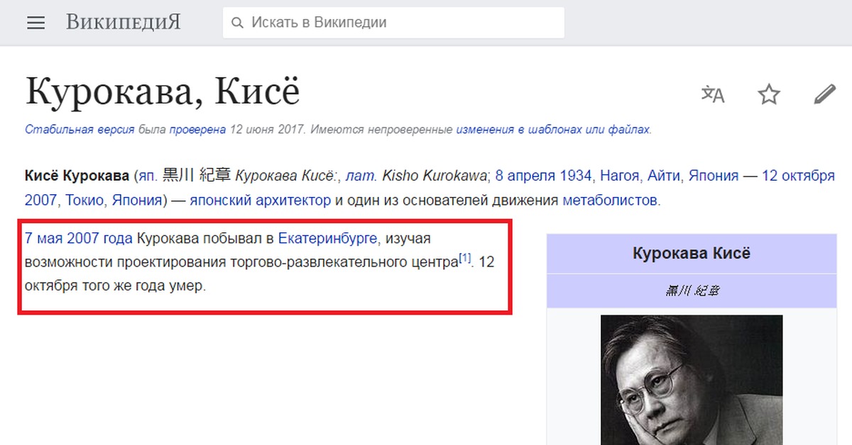This screenshot has height=445, width=852.
Task: Open the 'проверена' link
Action: 197,130
